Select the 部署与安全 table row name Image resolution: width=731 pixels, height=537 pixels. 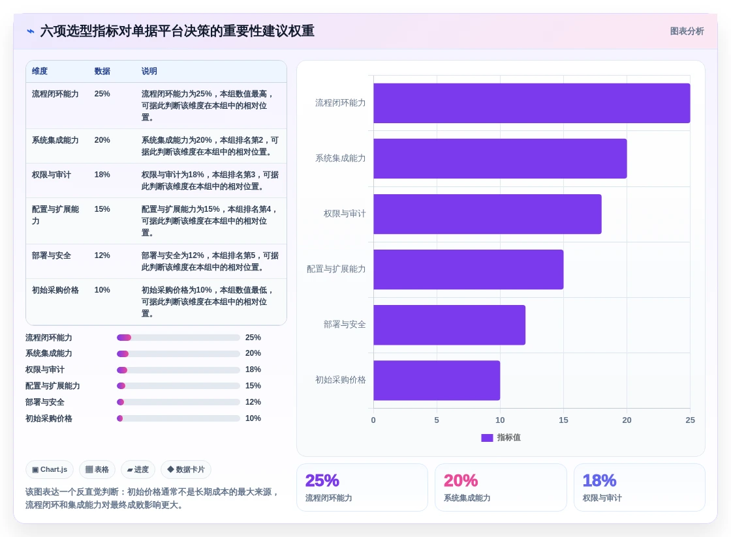[52, 255]
